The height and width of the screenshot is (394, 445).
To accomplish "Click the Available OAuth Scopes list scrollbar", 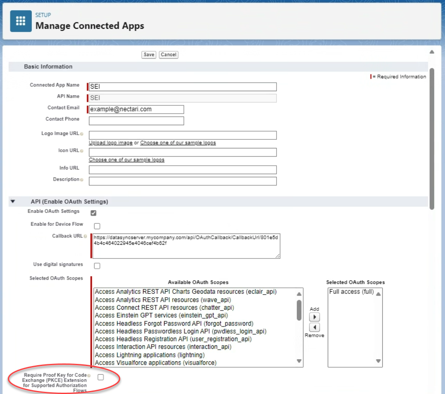I will (299, 310).
